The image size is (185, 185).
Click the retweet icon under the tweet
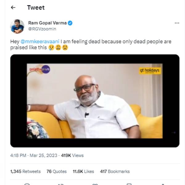pos(61,184)
